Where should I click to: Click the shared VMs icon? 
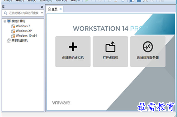pos(9,40)
